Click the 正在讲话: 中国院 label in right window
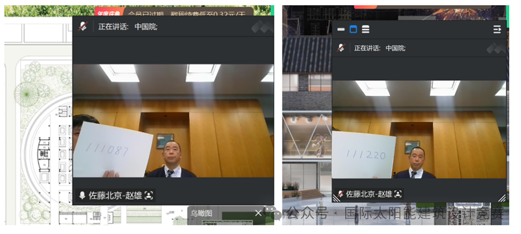521x234 pixels. click(380, 48)
